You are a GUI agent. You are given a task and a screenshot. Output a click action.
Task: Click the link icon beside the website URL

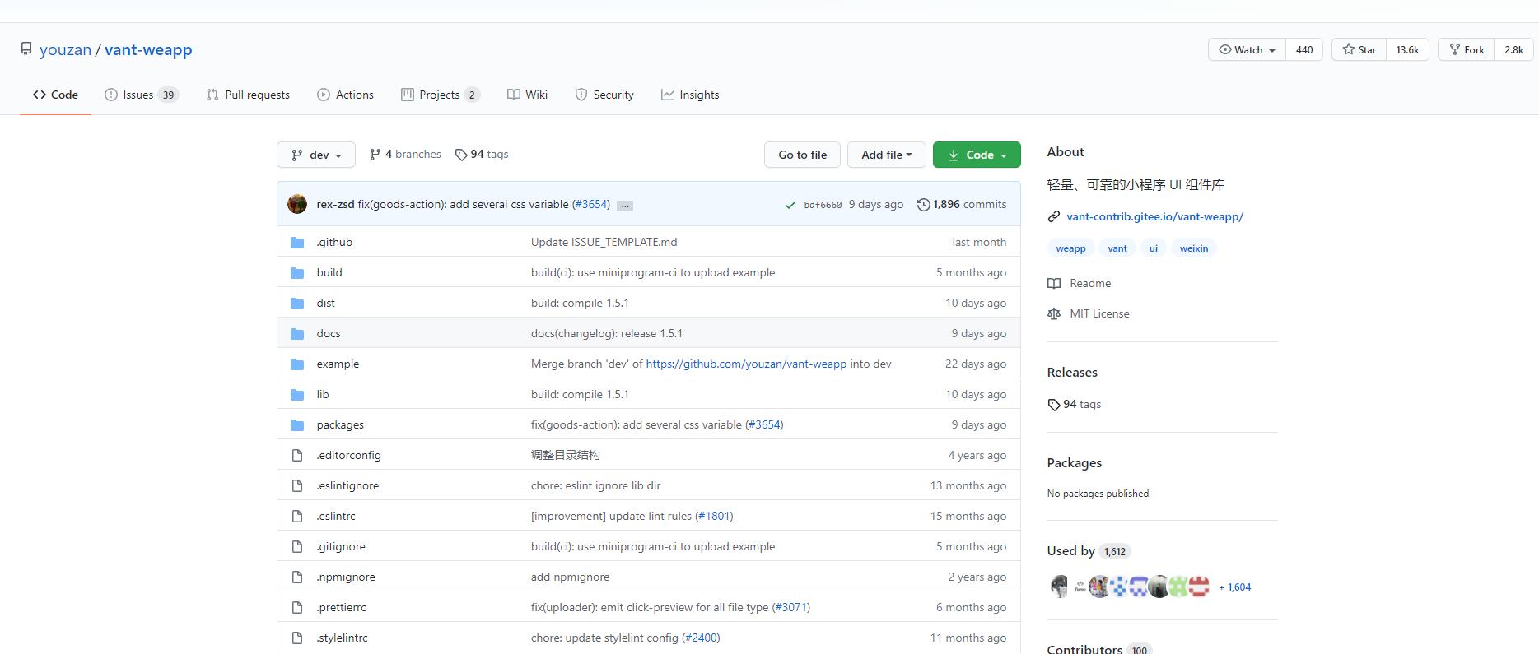click(1053, 217)
